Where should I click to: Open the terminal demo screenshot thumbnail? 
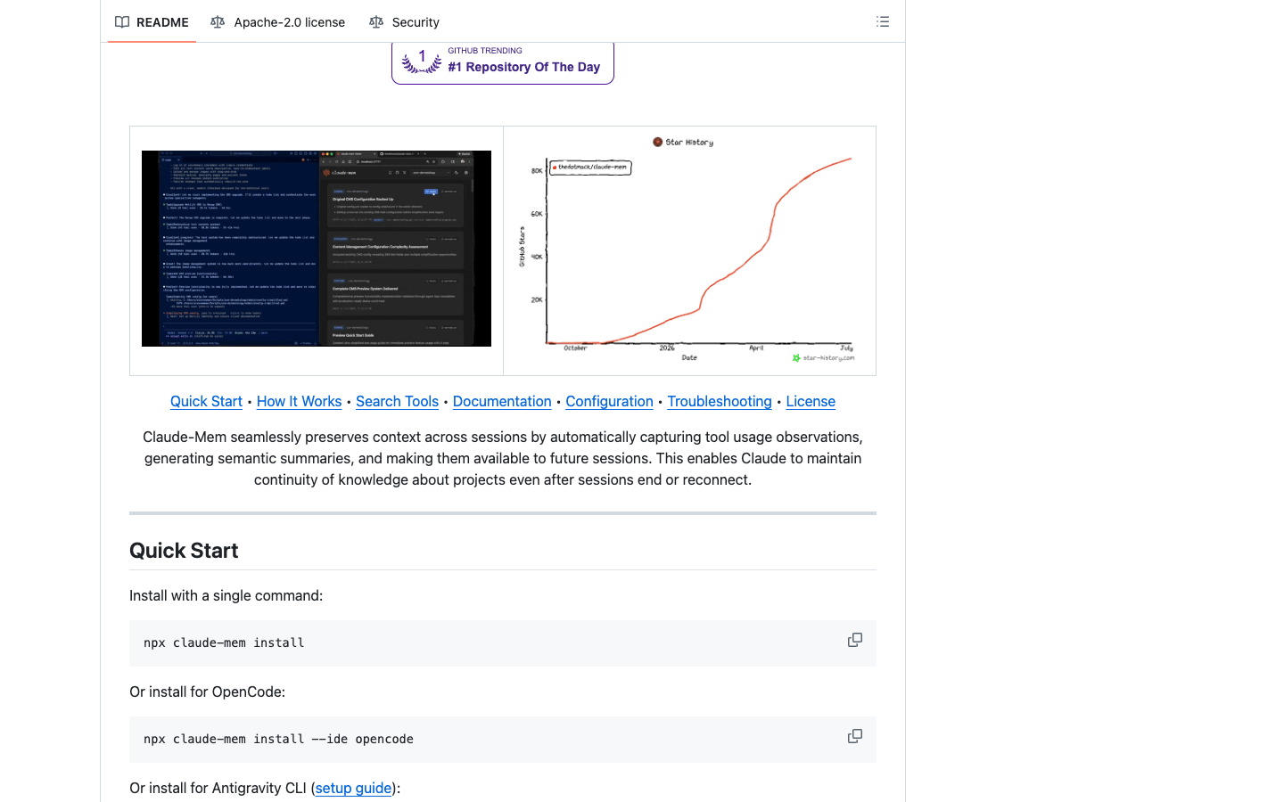tap(317, 249)
